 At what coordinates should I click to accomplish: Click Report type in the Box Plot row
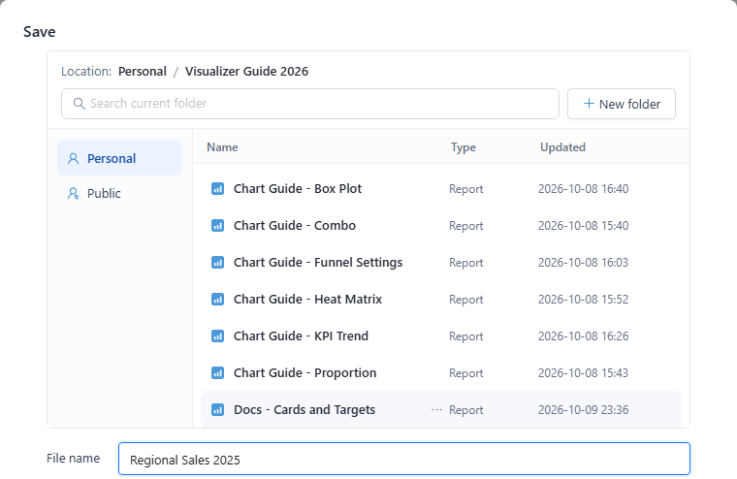pos(465,189)
